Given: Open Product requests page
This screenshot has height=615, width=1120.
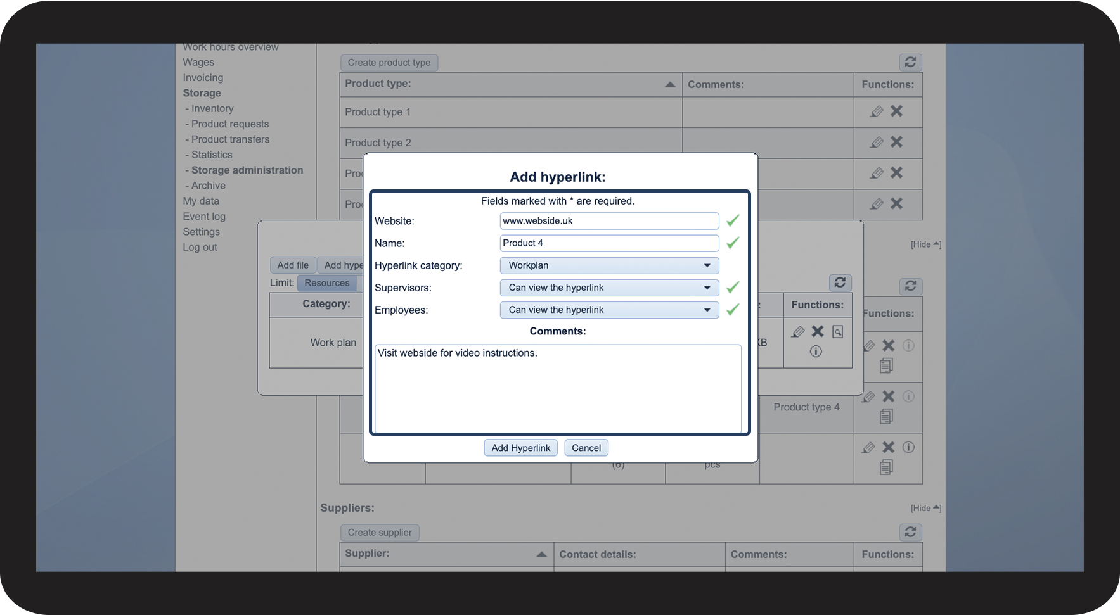Looking at the screenshot, I should pyautogui.click(x=229, y=124).
